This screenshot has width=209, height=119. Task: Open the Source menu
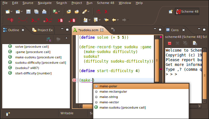coord(28,3)
